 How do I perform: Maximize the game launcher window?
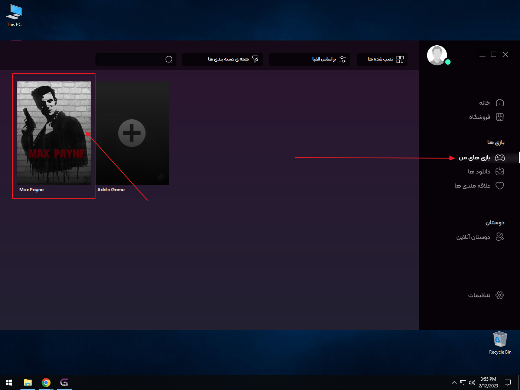coord(494,55)
